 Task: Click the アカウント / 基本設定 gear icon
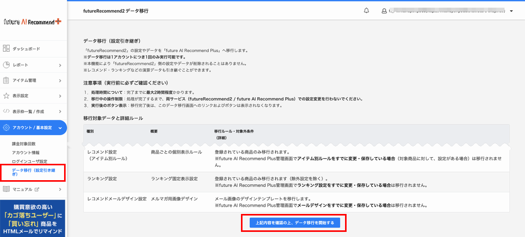tap(6, 127)
